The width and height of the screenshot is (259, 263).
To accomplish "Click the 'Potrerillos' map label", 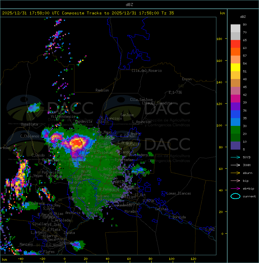I will click(52, 172).
